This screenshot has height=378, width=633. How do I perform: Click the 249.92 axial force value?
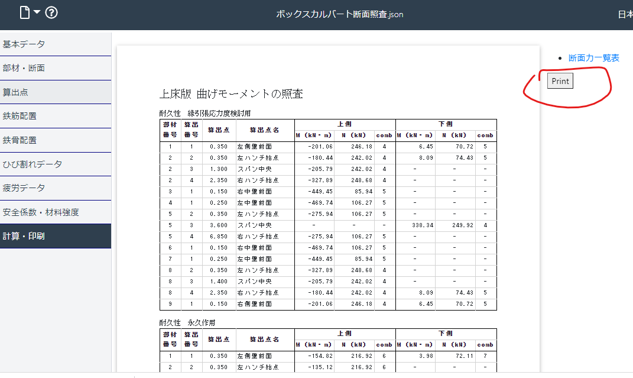tap(463, 225)
